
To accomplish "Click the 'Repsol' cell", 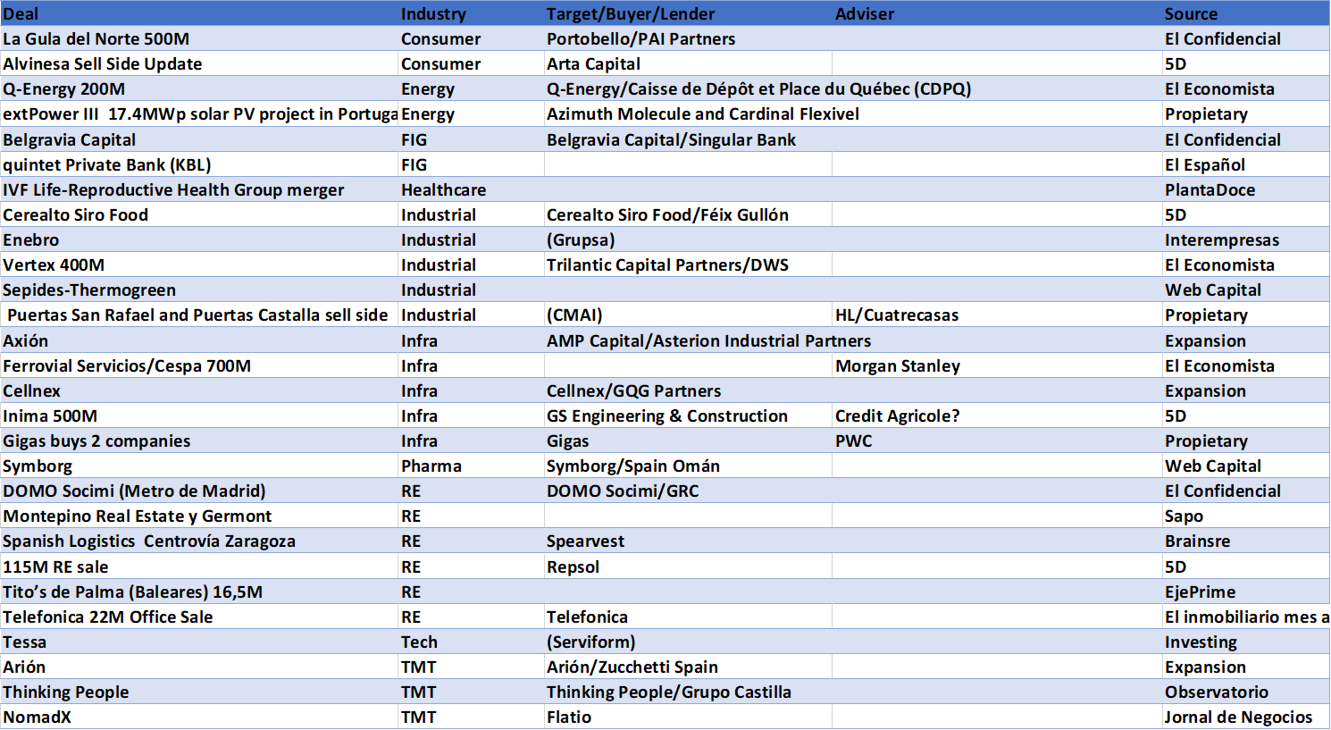I will click(x=688, y=566).
